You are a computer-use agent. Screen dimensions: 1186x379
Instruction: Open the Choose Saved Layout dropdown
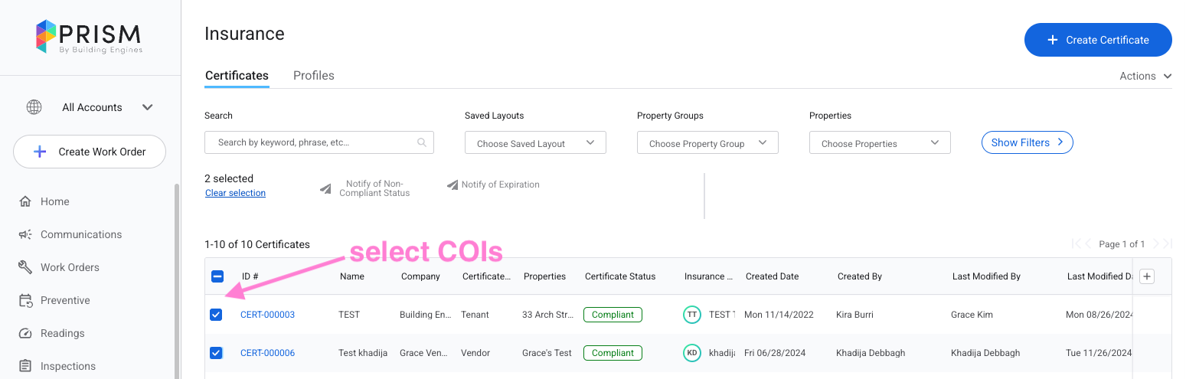click(535, 143)
